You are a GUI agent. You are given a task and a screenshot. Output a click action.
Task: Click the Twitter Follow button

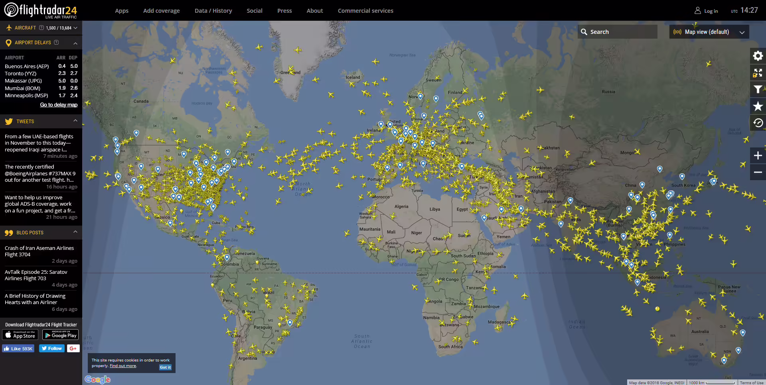point(52,348)
